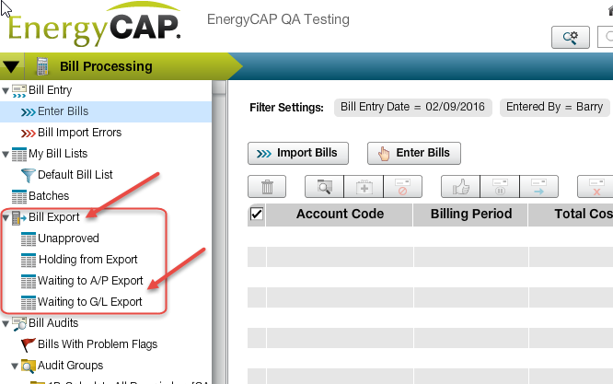The image size is (613, 384).
Task: Click the export bill arrow button
Action: [x=539, y=187]
